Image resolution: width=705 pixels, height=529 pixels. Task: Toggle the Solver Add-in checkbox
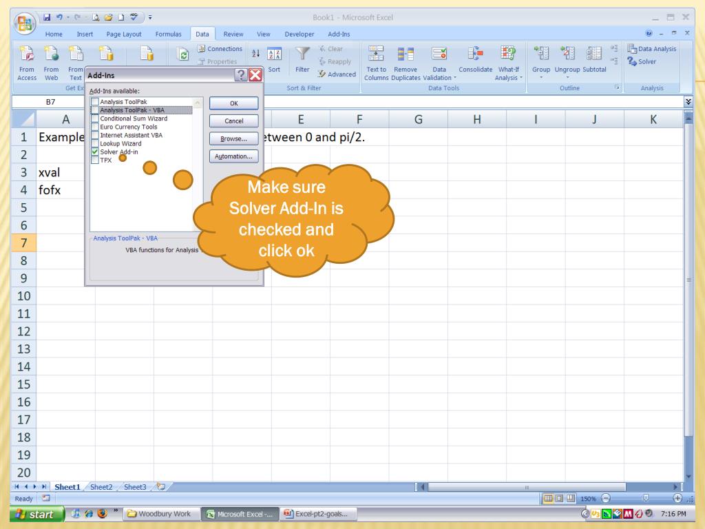coord(95,152)
